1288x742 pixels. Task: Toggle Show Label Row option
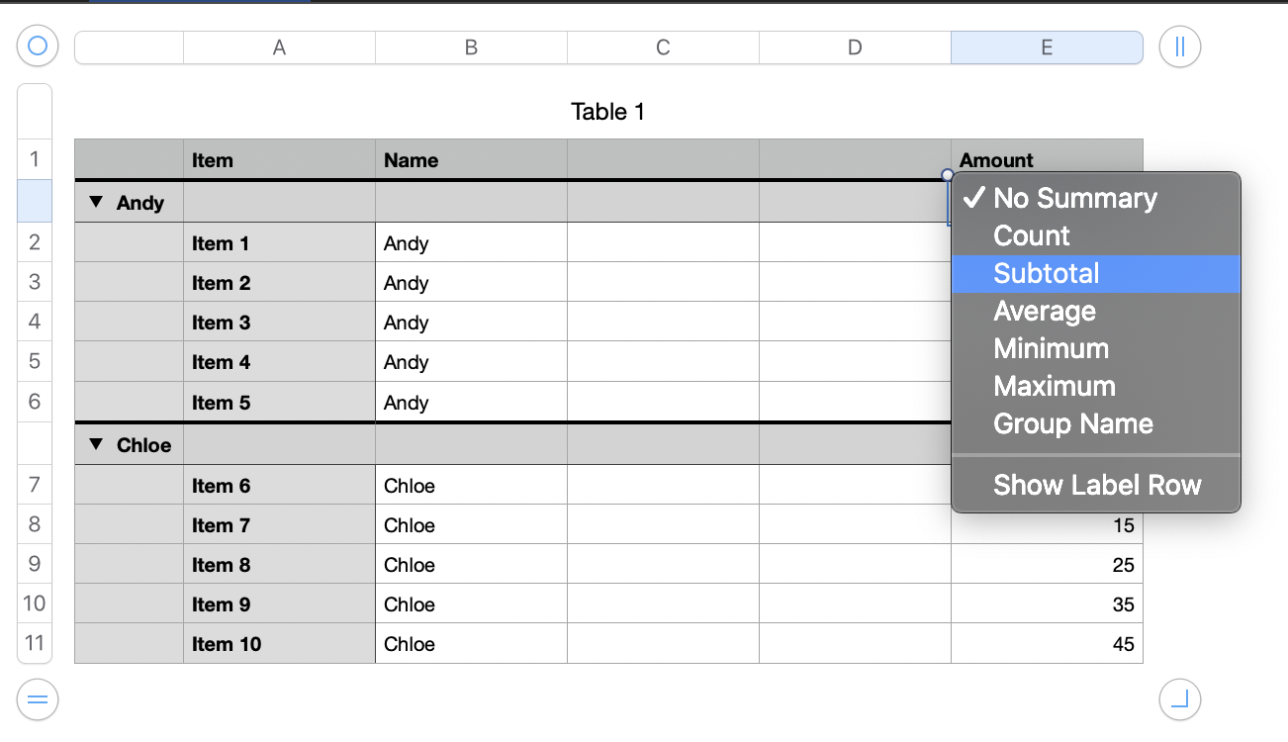click(1097, 485)
